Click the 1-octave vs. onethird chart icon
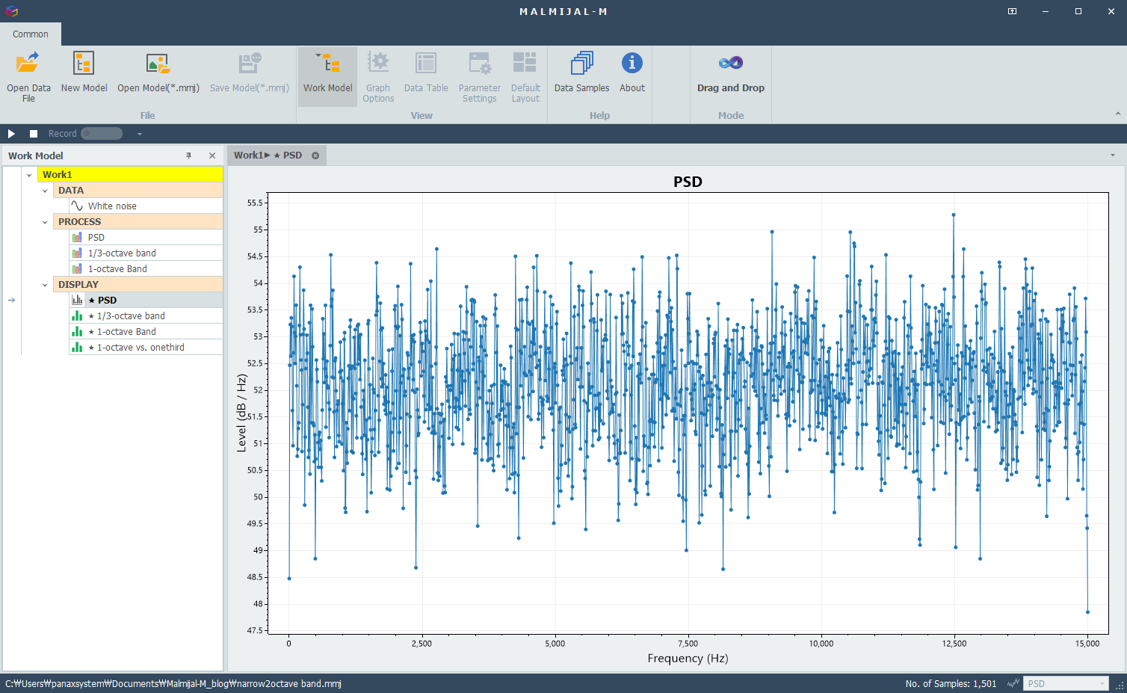 77,348
